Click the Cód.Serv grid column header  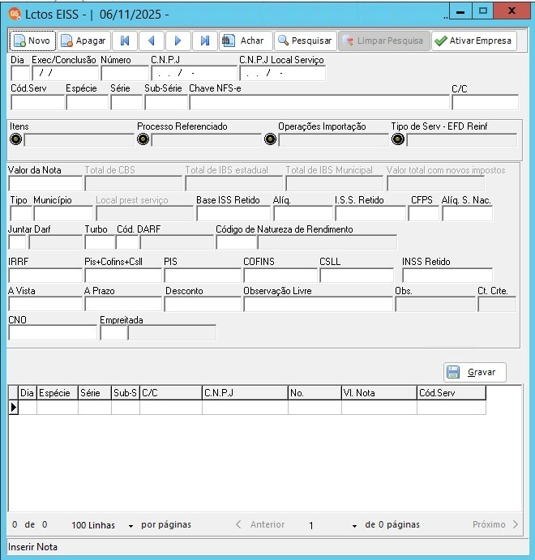452,393
